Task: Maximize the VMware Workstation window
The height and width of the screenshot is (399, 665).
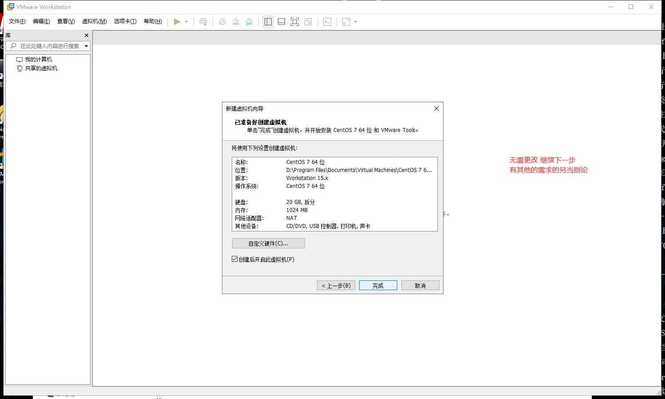Action: (631, 7)
